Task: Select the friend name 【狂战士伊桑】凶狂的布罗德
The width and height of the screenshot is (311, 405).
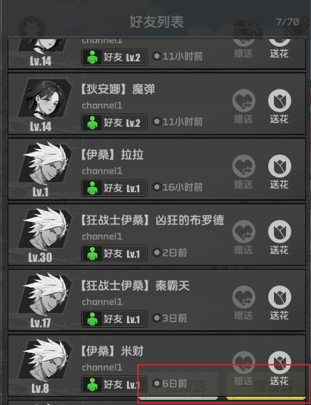Action: [153, 220]
